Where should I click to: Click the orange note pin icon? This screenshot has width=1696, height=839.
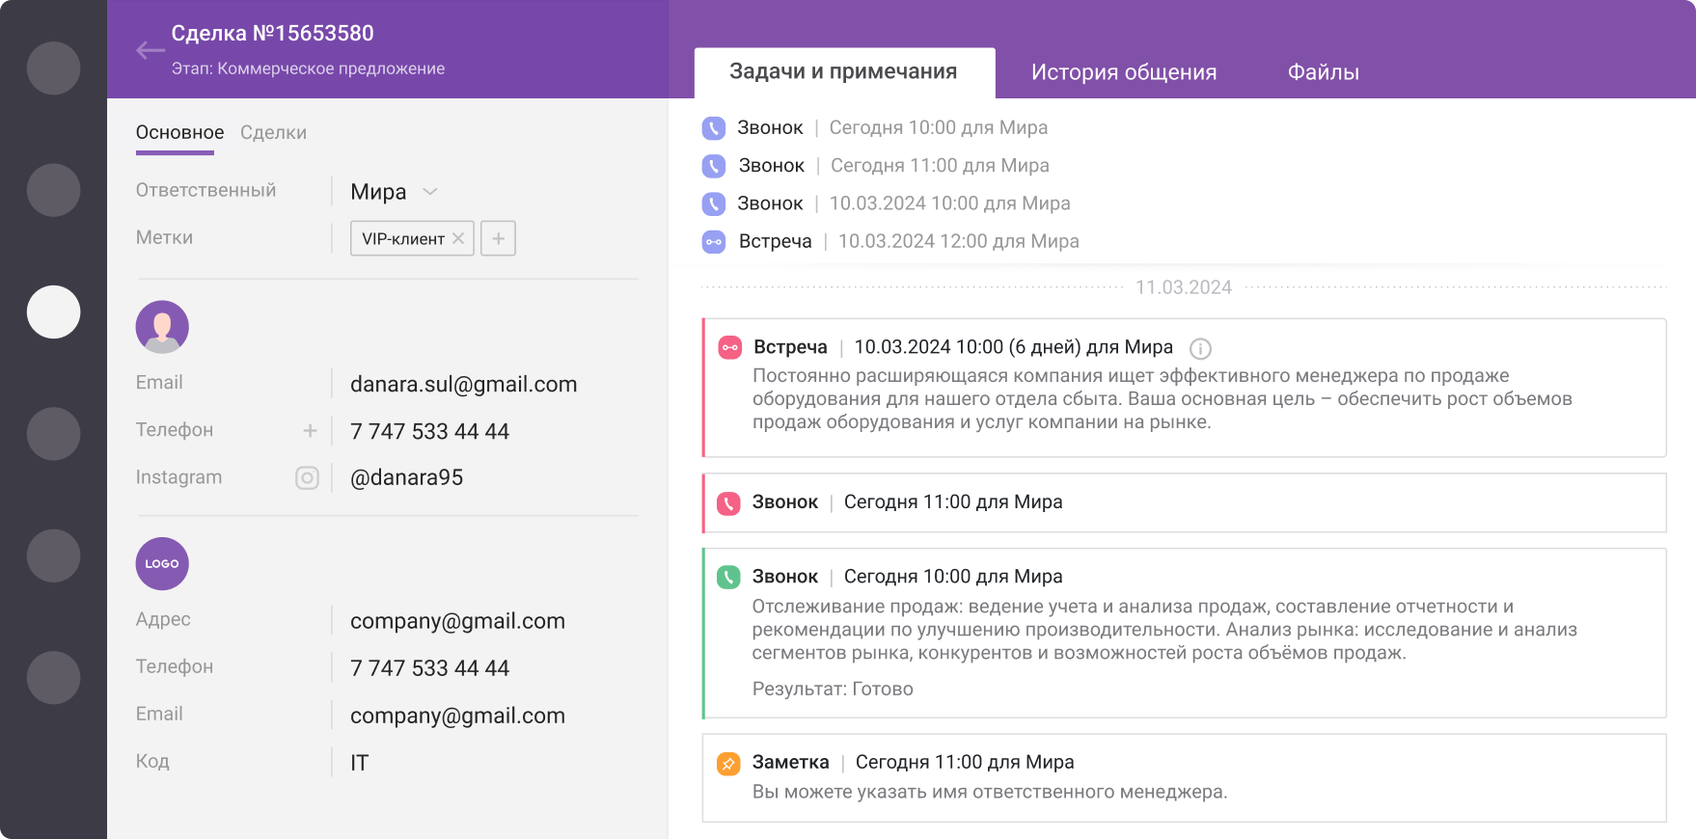tap(728, 763)
